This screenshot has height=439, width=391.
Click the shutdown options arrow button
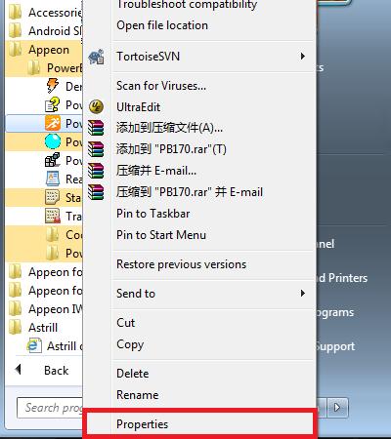[x=336, y=407]
